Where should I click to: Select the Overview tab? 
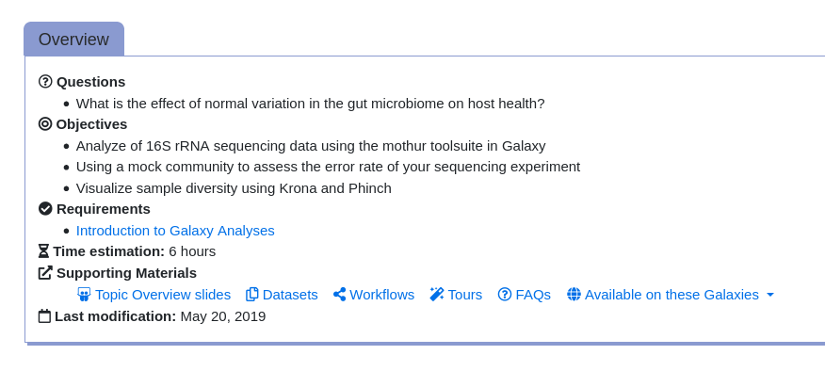[x=74, y=39]
